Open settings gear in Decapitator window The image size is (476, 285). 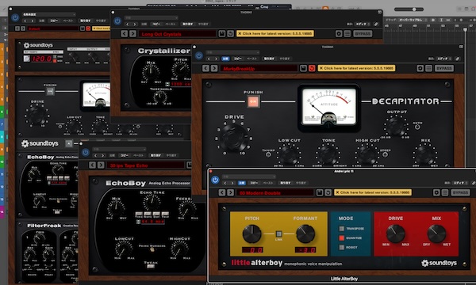(x=420, y=68)
